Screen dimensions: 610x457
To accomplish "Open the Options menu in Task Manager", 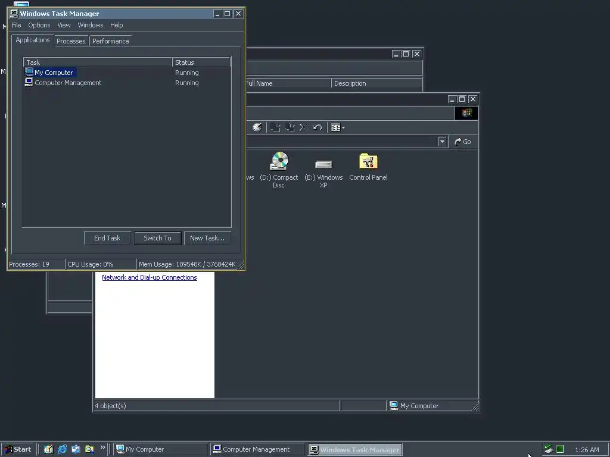I will 39,25.
